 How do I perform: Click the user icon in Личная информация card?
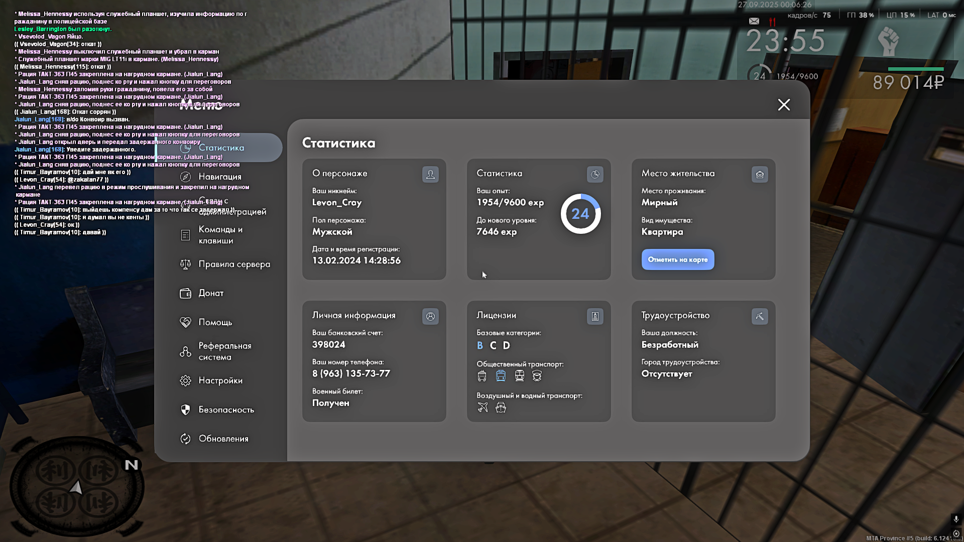pyautogui.click(x=430, y=317)
